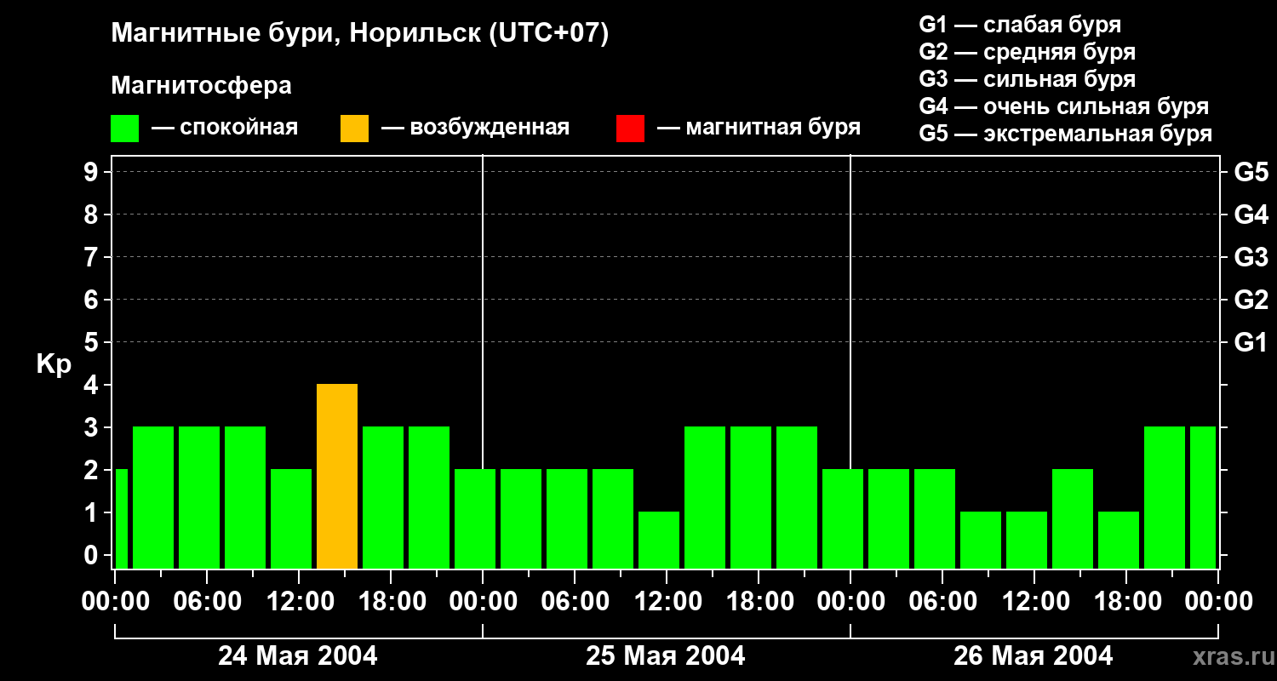Click legend line 'G2 — средняя буря'
The width and height of the screenshot is (1277, 681).
(1028, 52)
